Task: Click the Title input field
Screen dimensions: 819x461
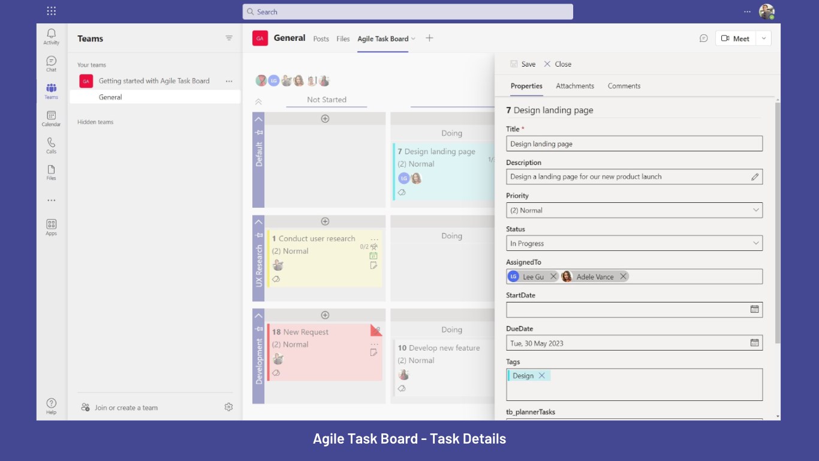Action: [x=634, y=143]
